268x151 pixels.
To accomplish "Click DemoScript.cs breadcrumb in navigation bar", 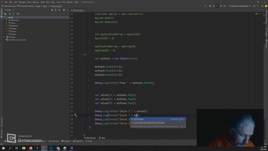I will click(x=56, y=6).
